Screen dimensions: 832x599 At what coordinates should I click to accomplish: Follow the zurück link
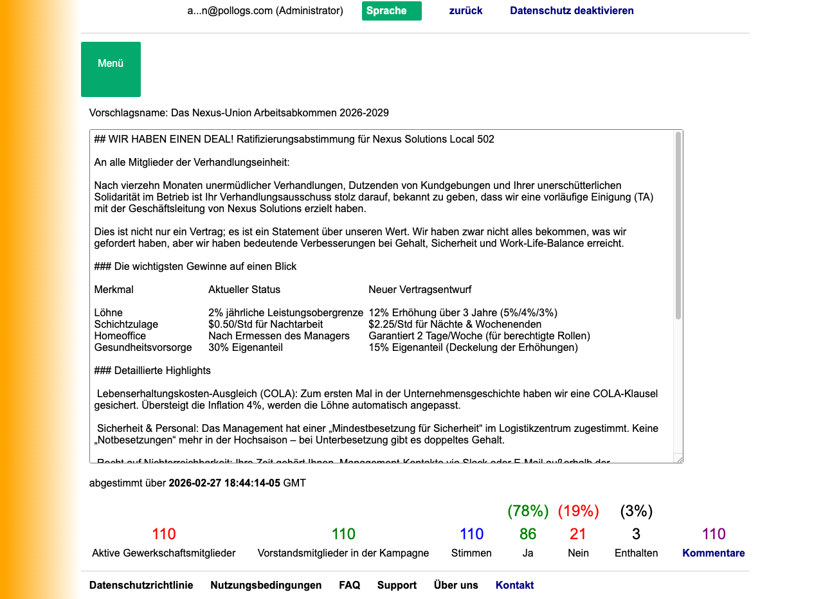(x=466, y=10)
